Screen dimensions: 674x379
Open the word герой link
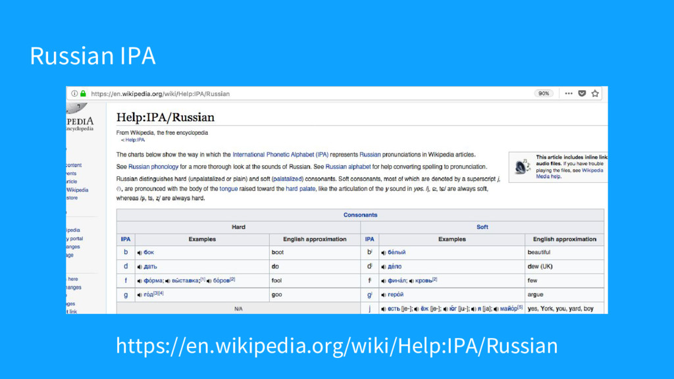[396, 295]
